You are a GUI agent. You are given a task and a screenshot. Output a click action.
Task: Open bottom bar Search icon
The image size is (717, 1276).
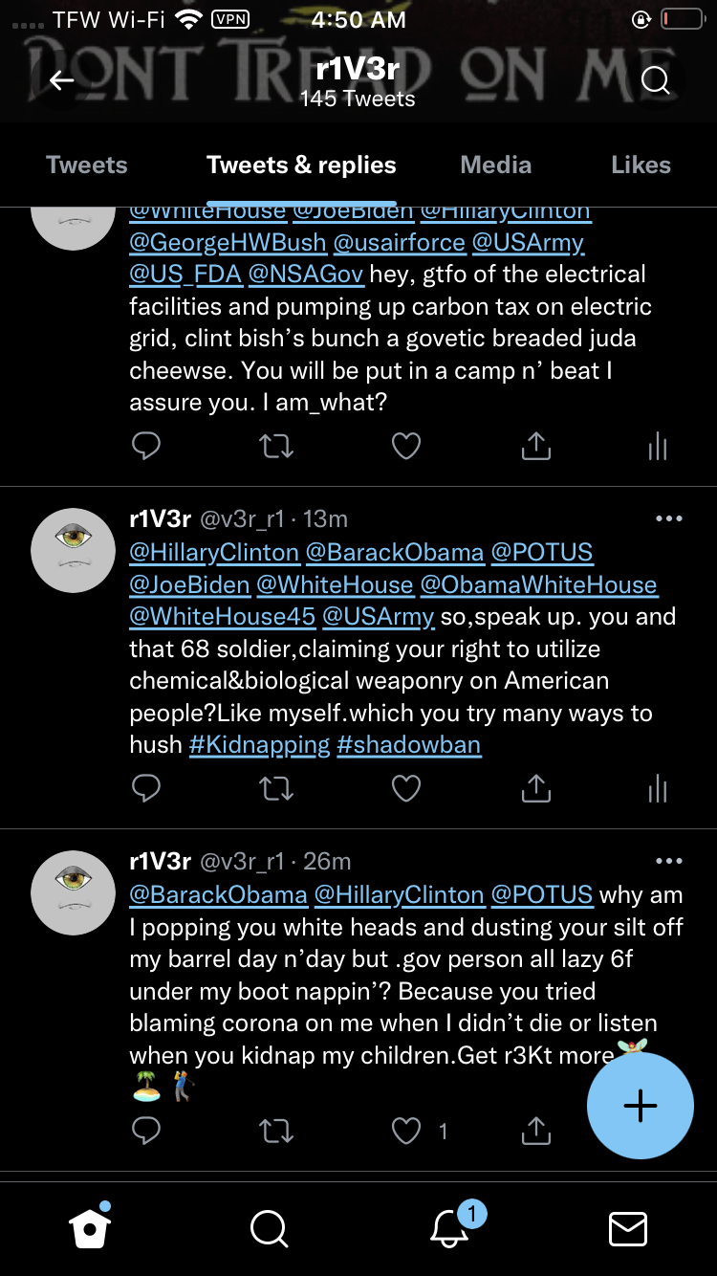tap(269, 1228)
